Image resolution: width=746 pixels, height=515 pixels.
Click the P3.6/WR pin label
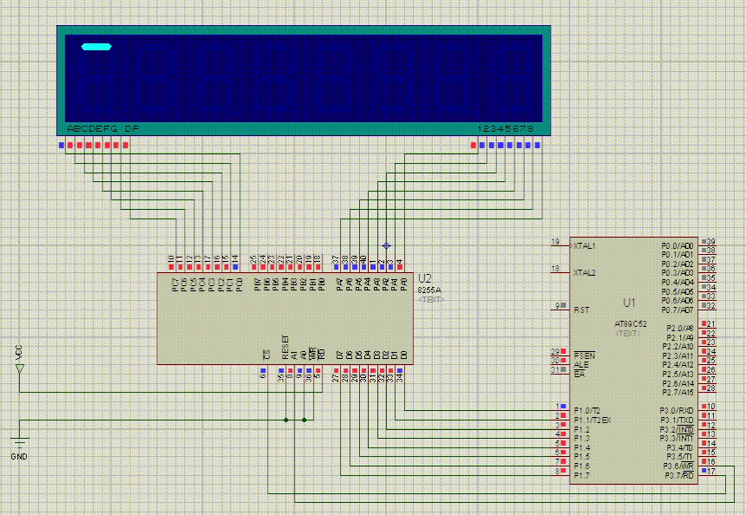pos(678,466)
